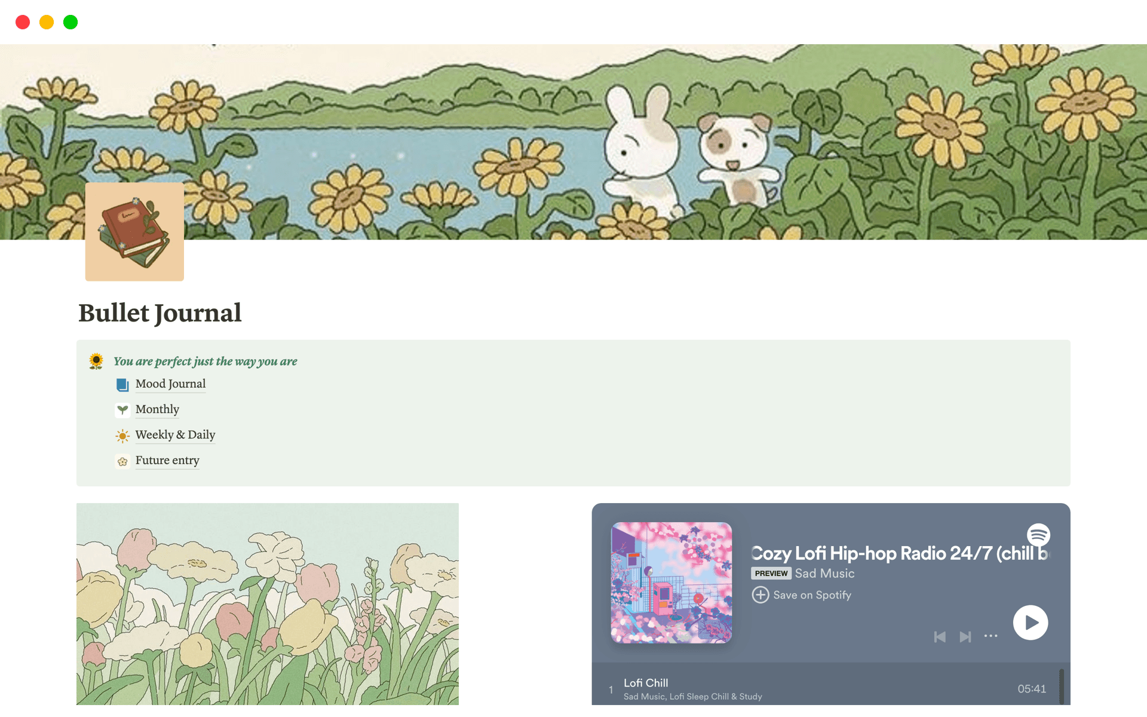Click the Spotify track list scrollbar

pos(1062,687)
